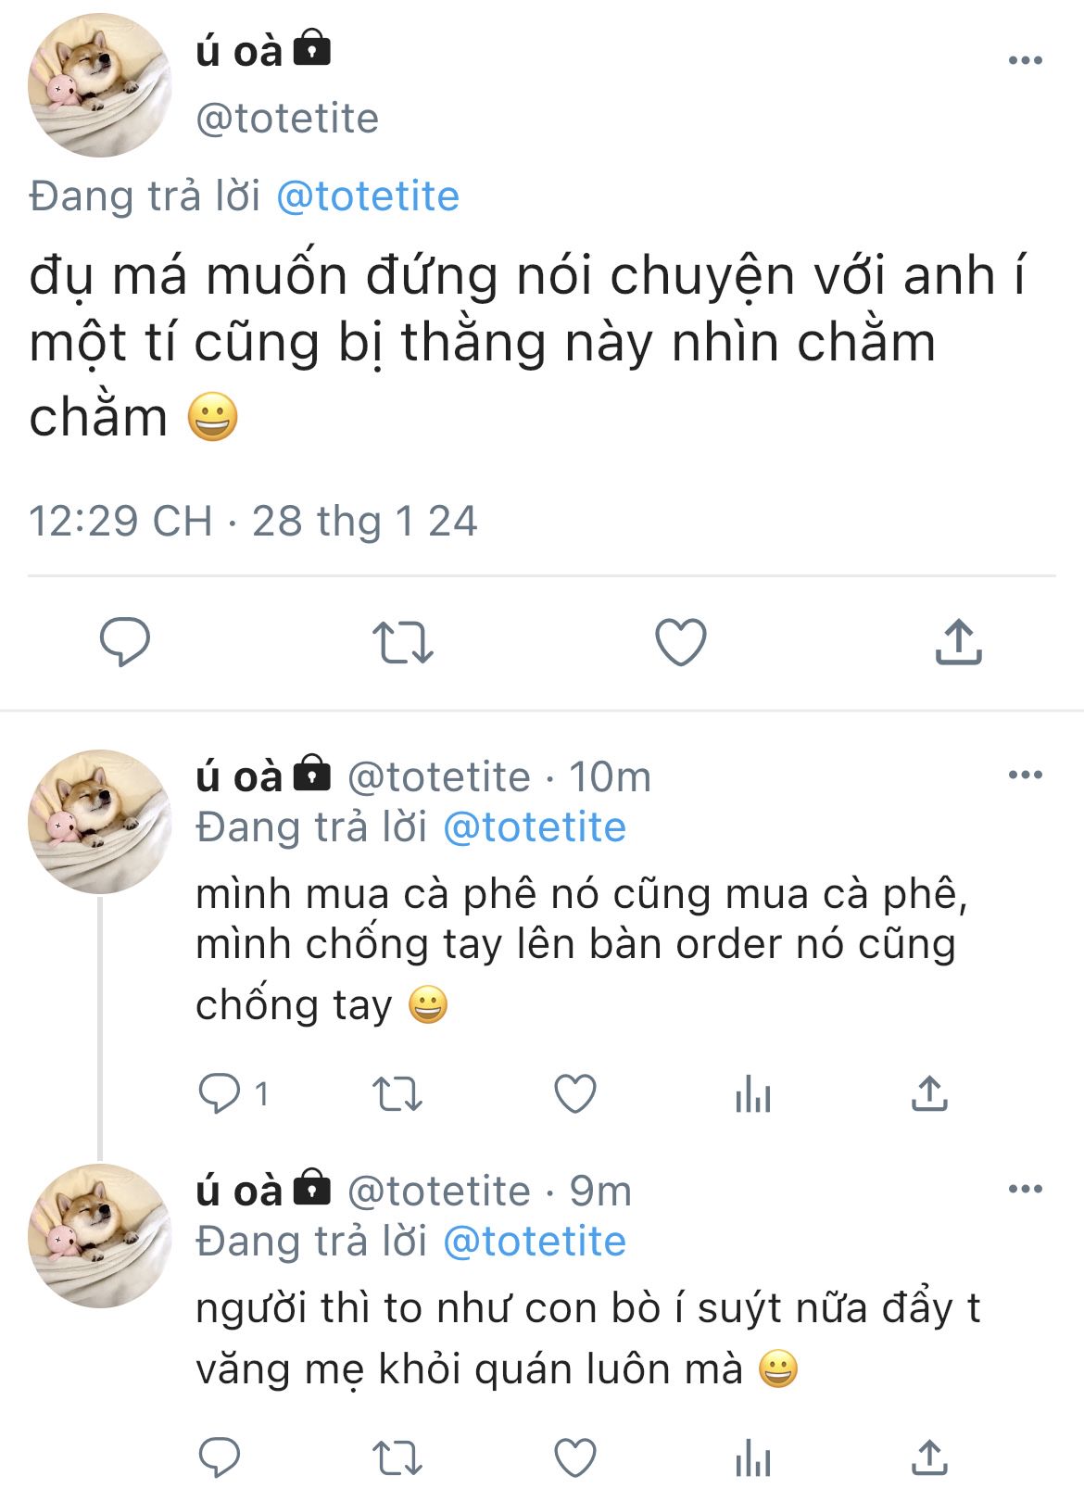Like the 10m-old cà phê reply
This screenshot has height=1501, width=1084.
574,1094
